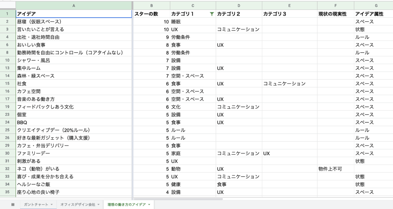393x209 pixels.
Task: Open the all-sheets list hamburger icon
Action: point(13,205)
